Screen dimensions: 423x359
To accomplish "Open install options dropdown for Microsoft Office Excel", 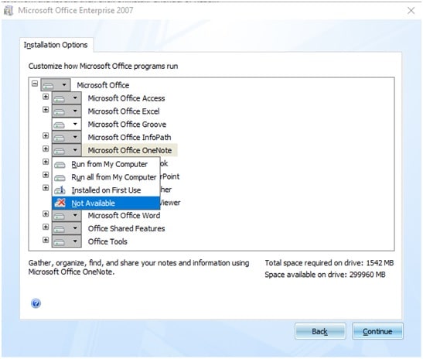I will click(x=67, y=111).
